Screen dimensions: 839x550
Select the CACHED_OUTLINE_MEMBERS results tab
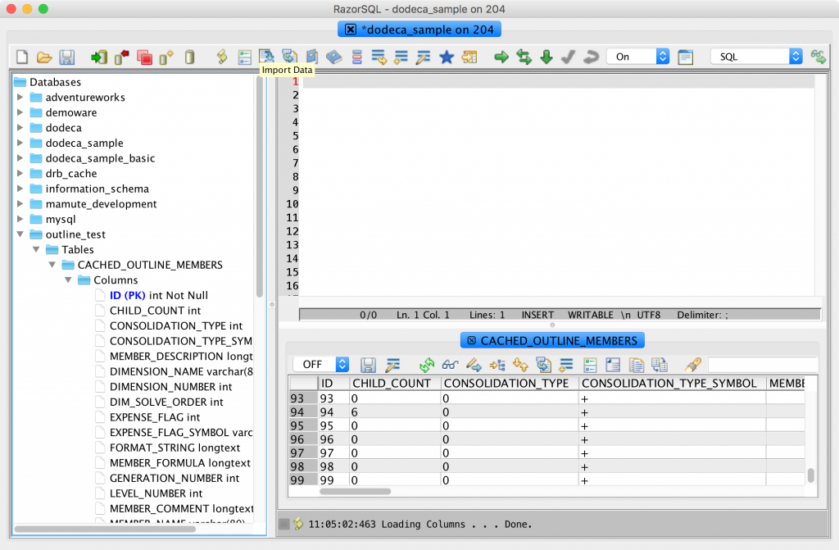click(553, 341)
